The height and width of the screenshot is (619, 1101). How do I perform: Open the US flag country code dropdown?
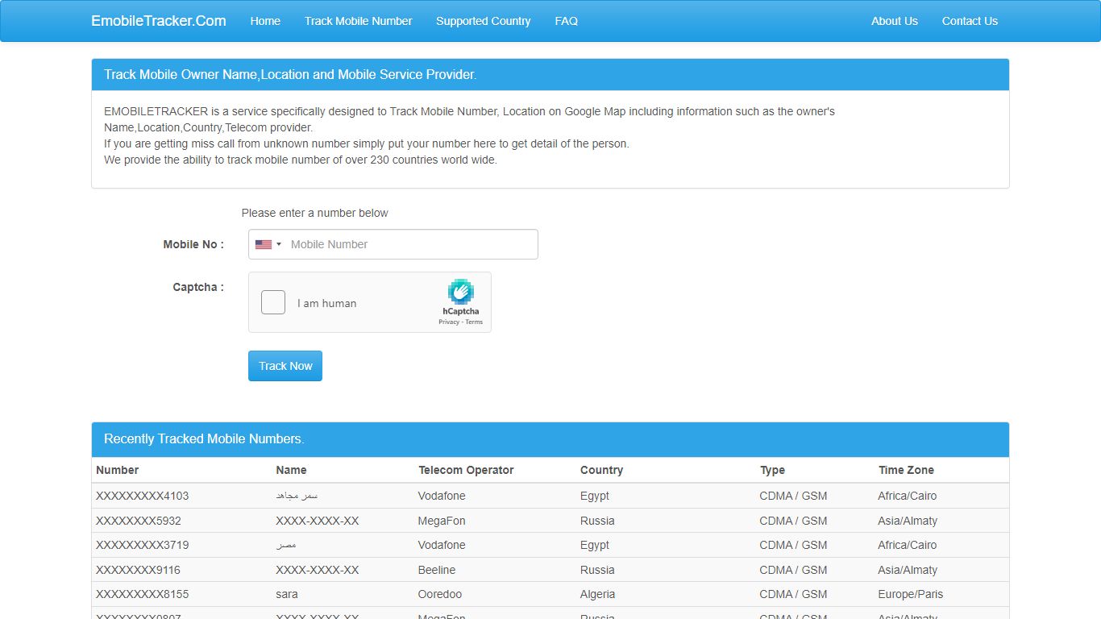(268, 244)
